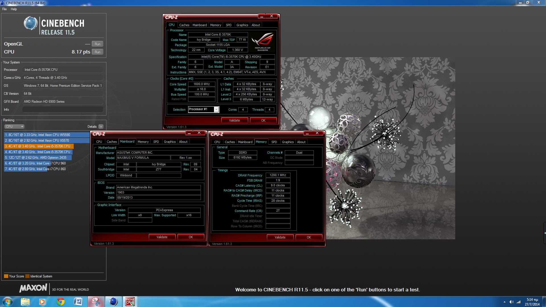This screenshot has height=307, width=546.
Task: Open the network signal tray icon
Action: [x=518, y=302]
